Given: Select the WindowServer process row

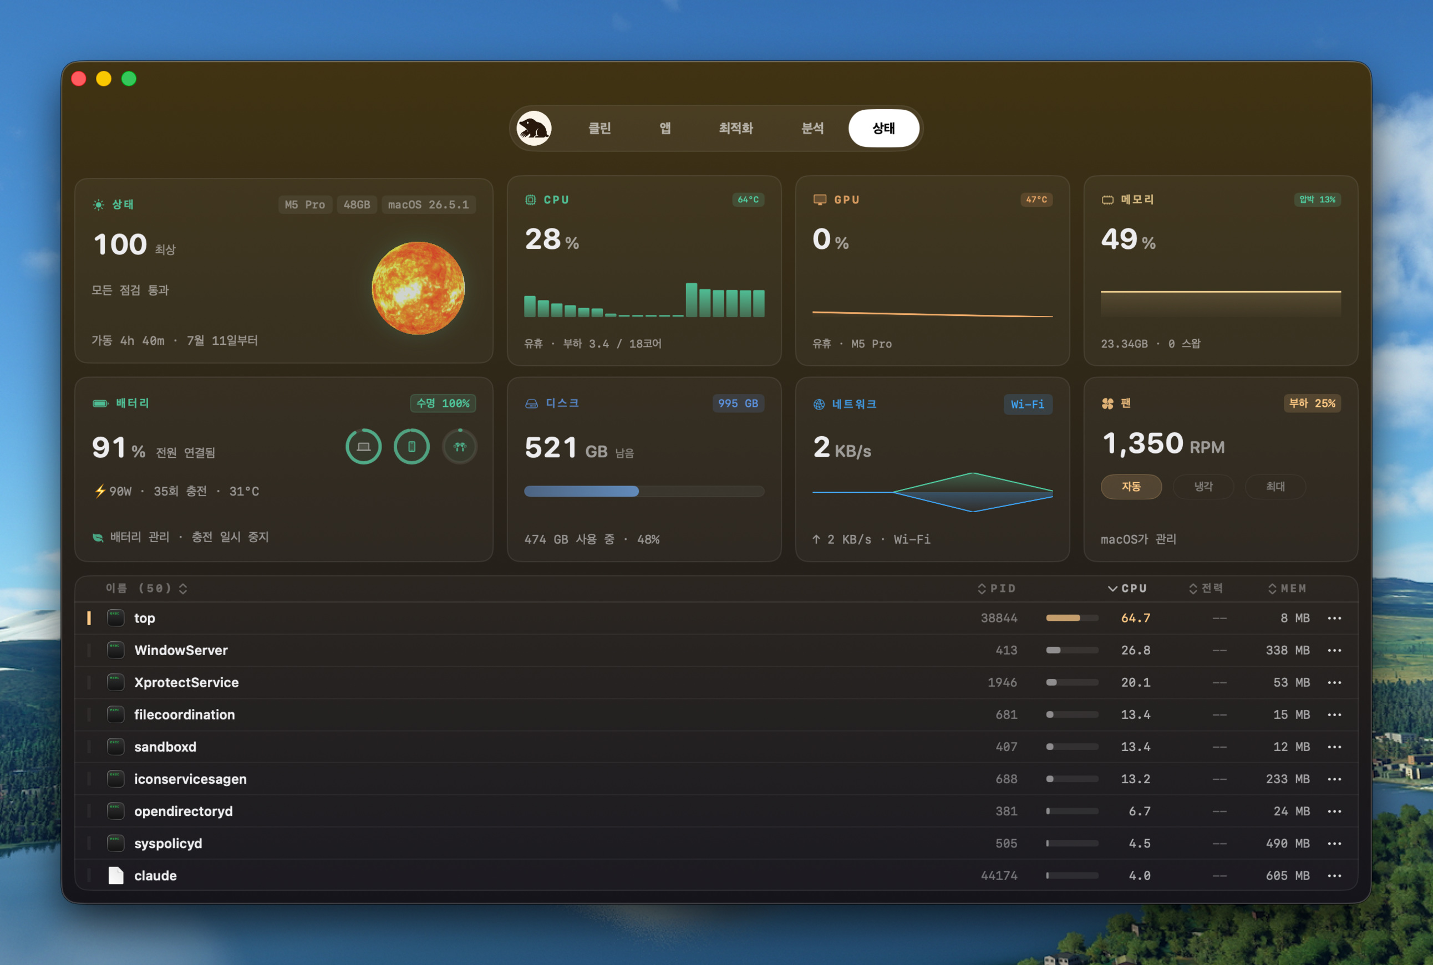Looking at the screenshot, I should [x=716, y=650].
